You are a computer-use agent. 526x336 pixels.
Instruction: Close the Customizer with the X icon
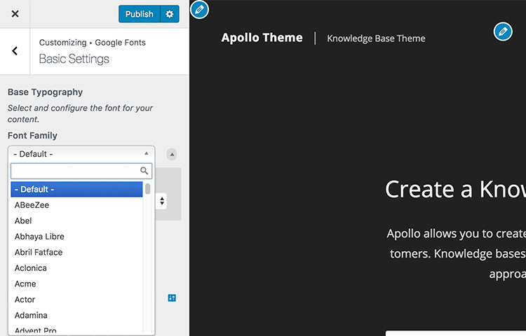pyautogui.click(x=15, y=14)
